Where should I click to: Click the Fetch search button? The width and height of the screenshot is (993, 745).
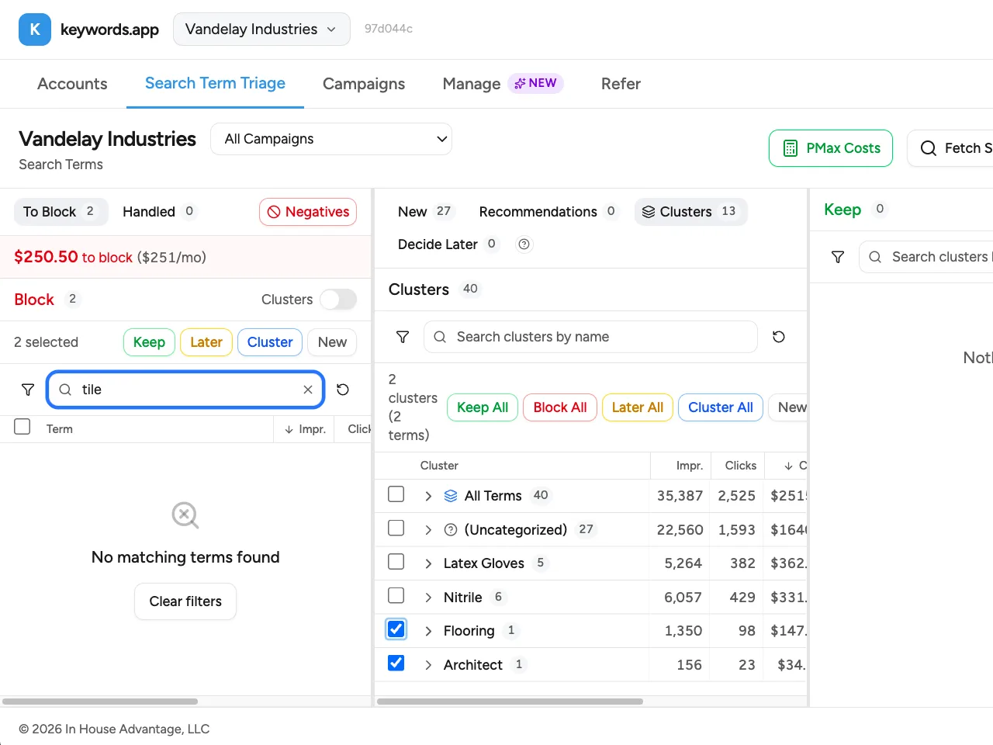950,148
